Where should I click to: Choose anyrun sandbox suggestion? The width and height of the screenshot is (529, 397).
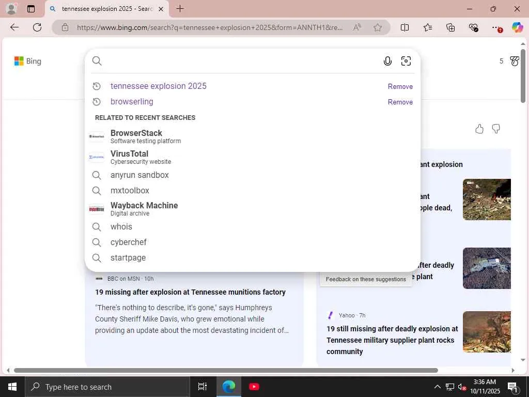pyautogui.click(x=252, y=175)
